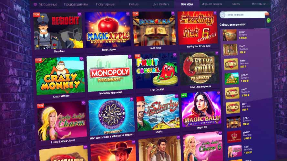This screenshot has height=161, width=287.
Task: Click the search magnifier icon
Action: pyautogui.click(x=222, y=15)
